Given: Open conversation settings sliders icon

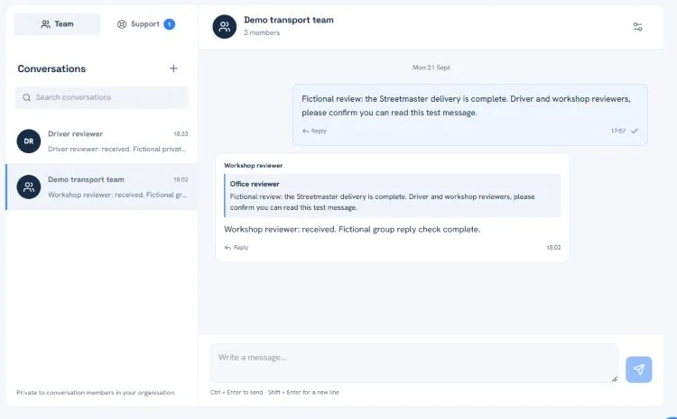Looking at the screenshot, I should (x=637, y=27).
